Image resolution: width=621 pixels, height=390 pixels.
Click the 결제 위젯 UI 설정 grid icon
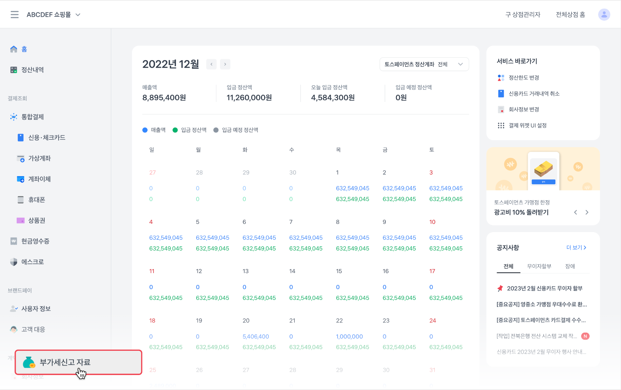501,125
